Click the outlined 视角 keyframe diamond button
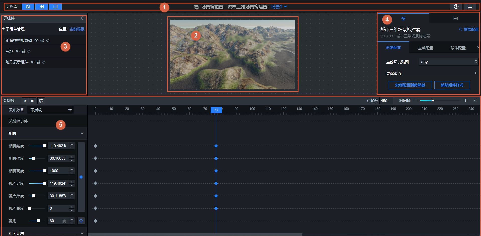 click(x=81, y=221)
